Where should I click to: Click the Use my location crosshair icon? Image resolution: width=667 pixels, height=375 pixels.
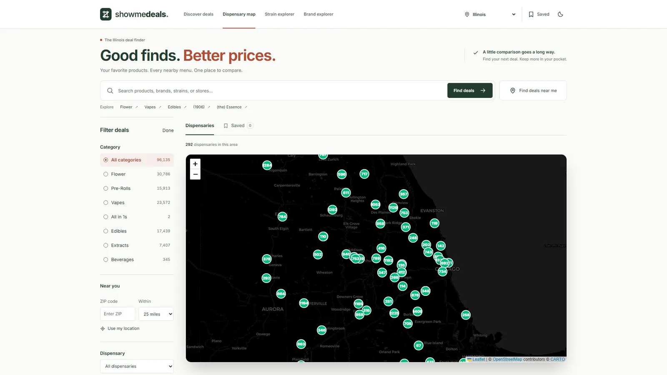(x=103, y=329)
